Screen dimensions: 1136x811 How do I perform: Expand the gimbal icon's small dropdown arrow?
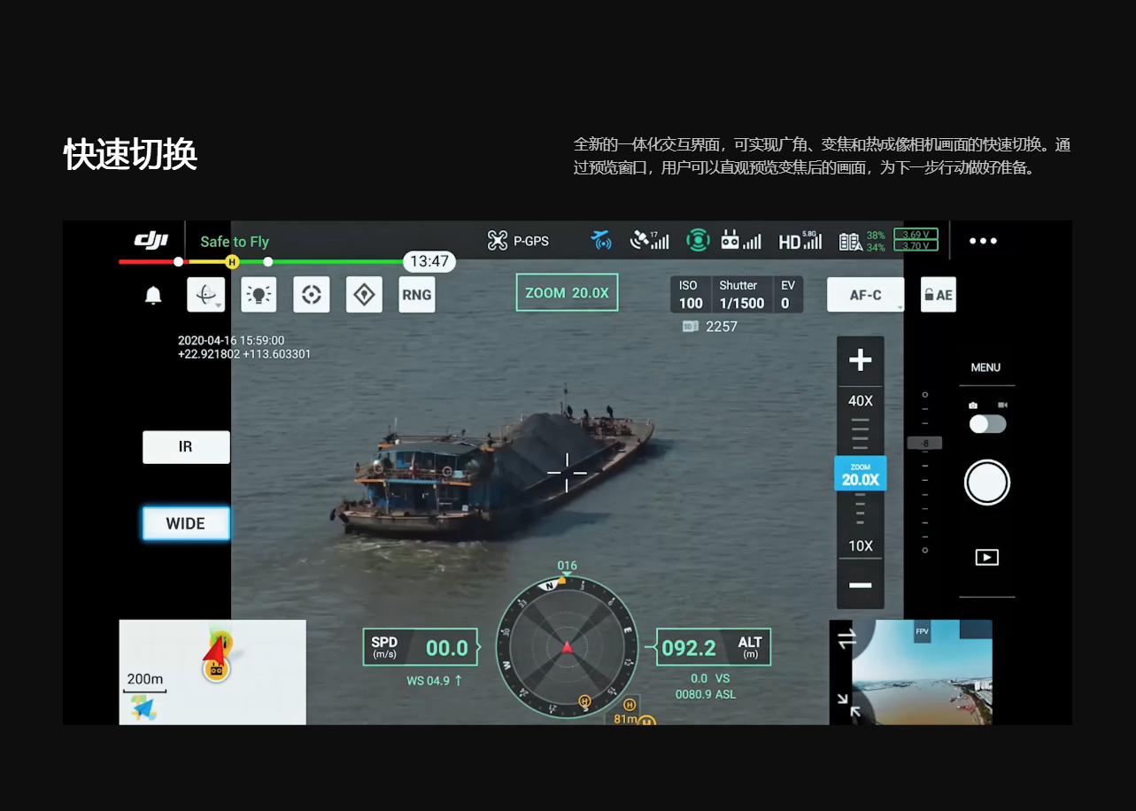pos(220,305)
